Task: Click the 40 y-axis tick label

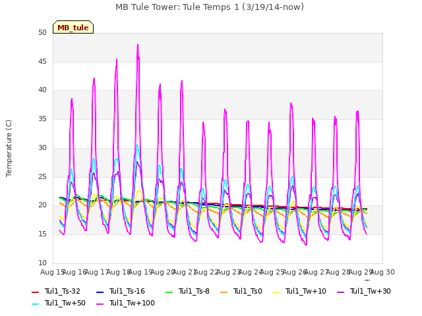Action: (42, 90)
